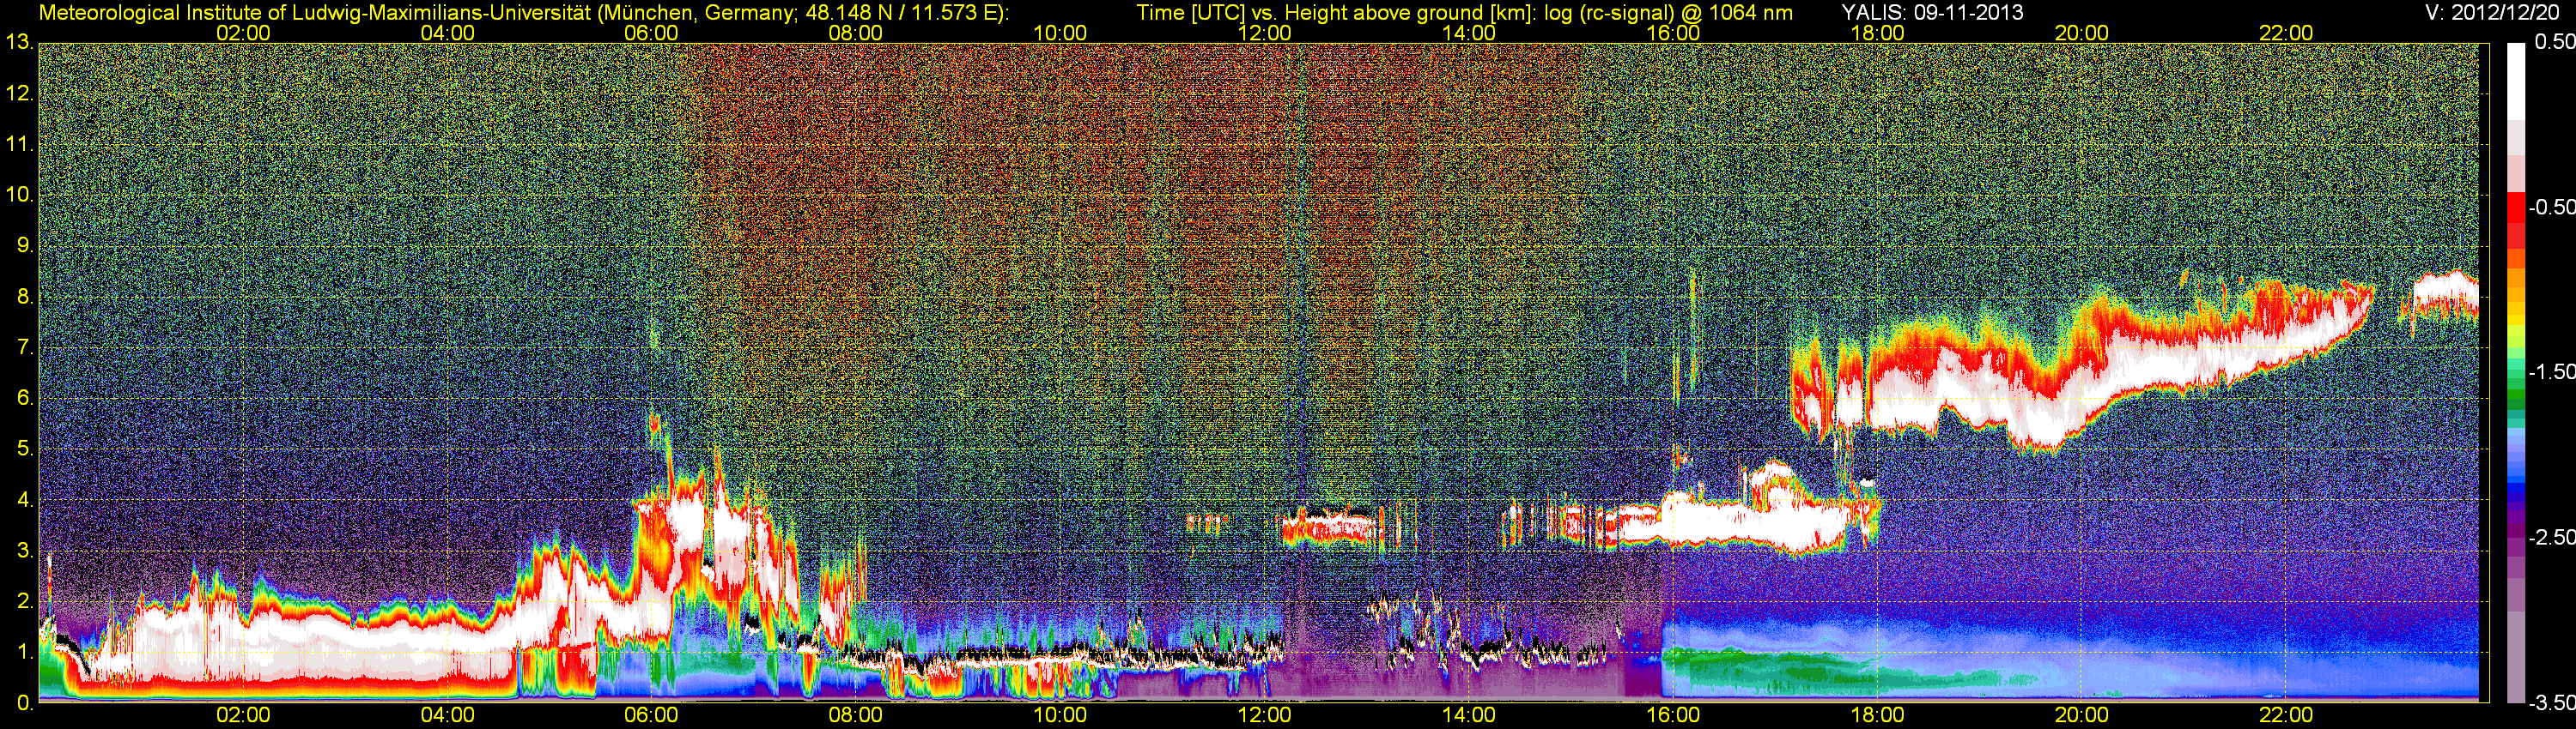This screenshot has height=729, width=2576.
Task: Pick the 20:00 label on the bottom time axis
Action: pos(2082,715)
